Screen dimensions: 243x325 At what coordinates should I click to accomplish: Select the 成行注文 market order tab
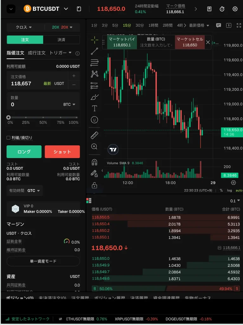coord(37,53)
